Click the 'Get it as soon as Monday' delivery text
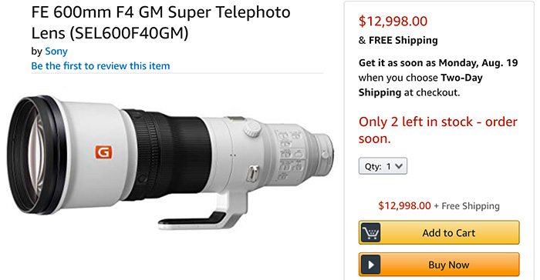 438,63
